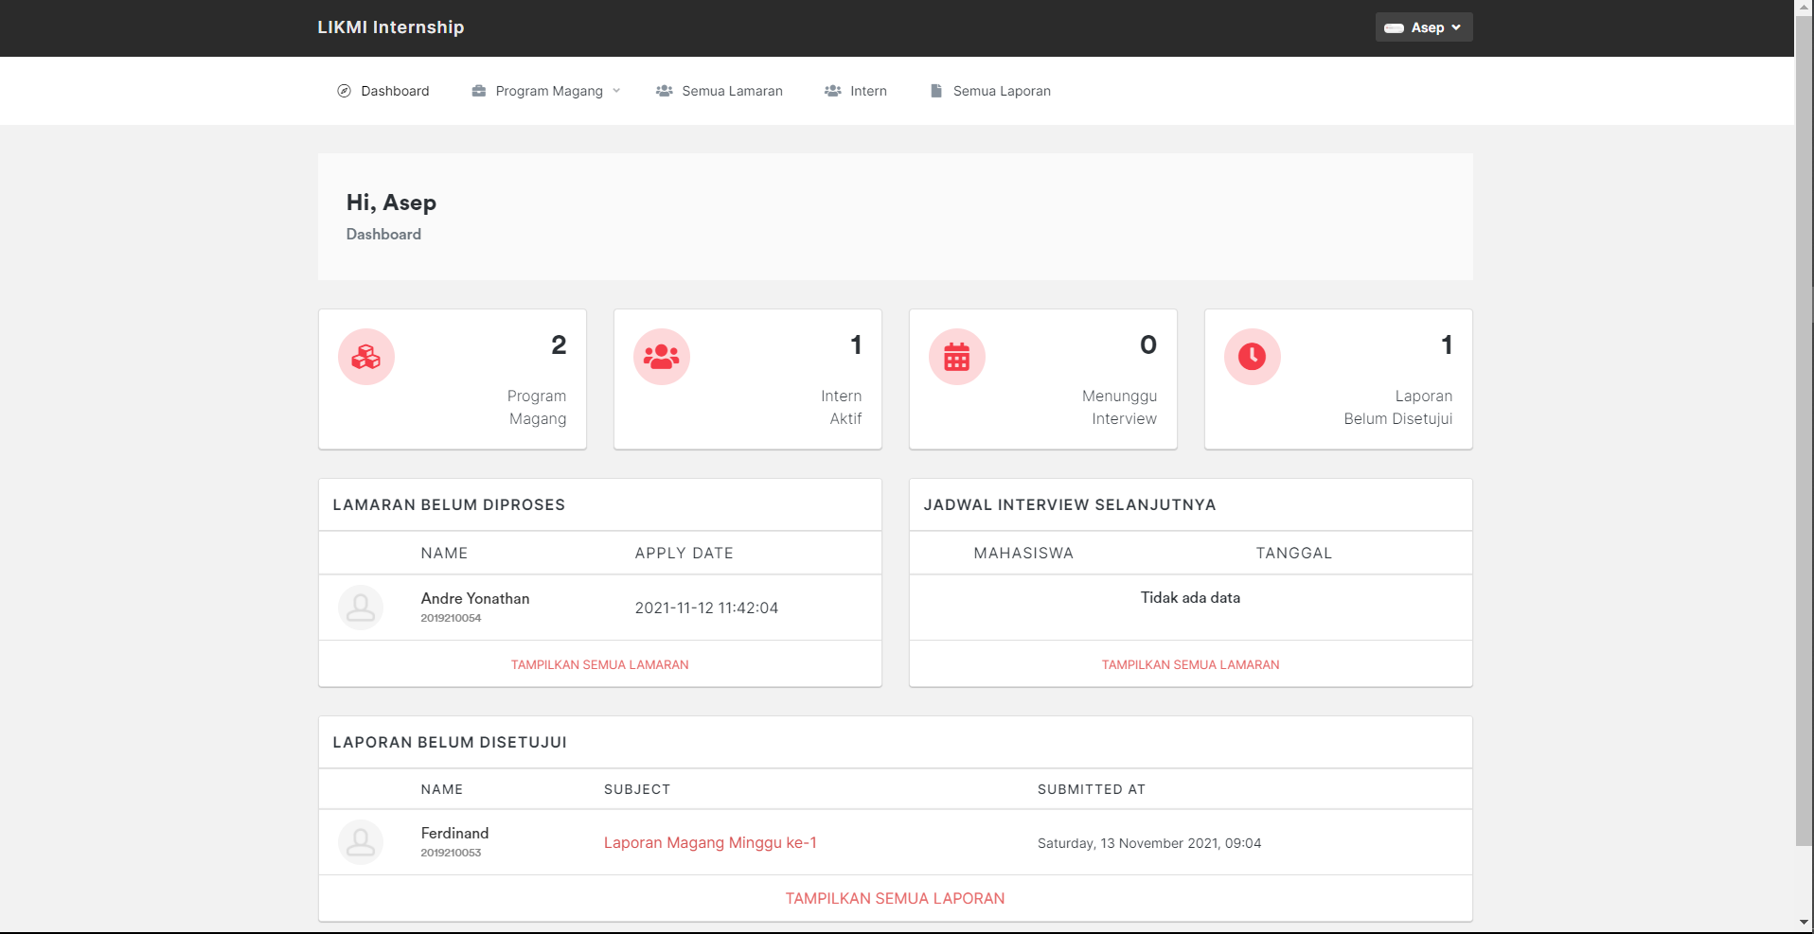Image resolution: width=1814 pixels, height=934 pixels.
Task: Select the Ferdinand name in reports
Action: (454, 833)
